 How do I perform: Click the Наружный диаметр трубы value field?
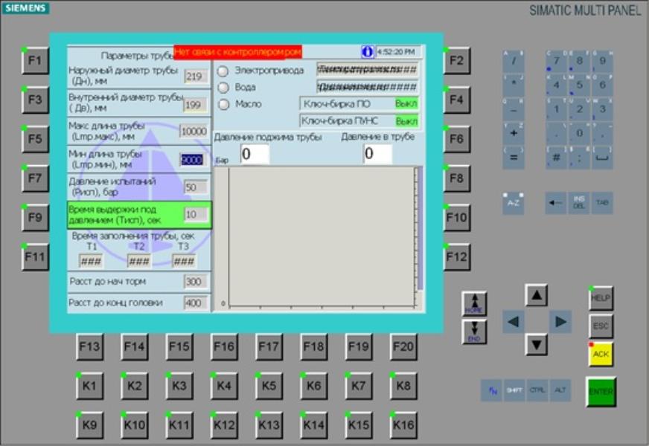[193, 76]
